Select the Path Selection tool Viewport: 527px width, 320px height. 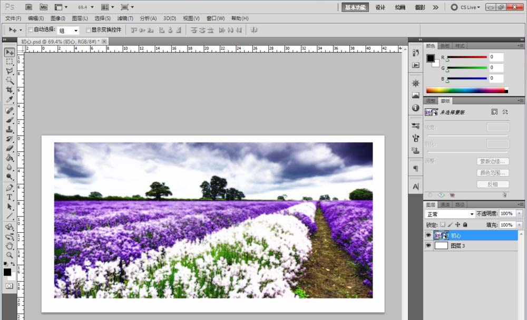point(9,207)
